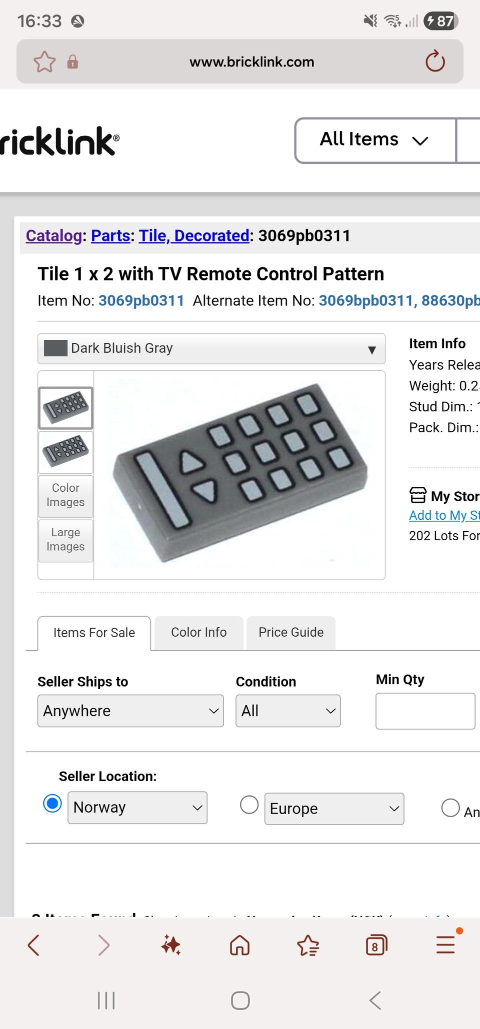Tap the bookmark star icon in address bar
Screen dimensions: 480x1029
pyautogui.click(x=44, y=62)
